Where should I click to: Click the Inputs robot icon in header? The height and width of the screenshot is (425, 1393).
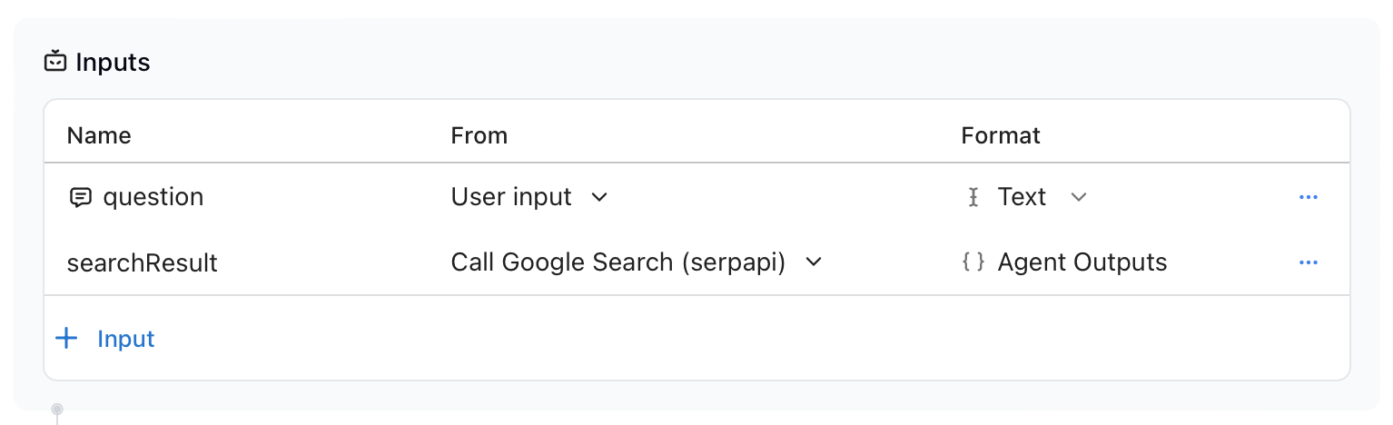click(55, 62)
